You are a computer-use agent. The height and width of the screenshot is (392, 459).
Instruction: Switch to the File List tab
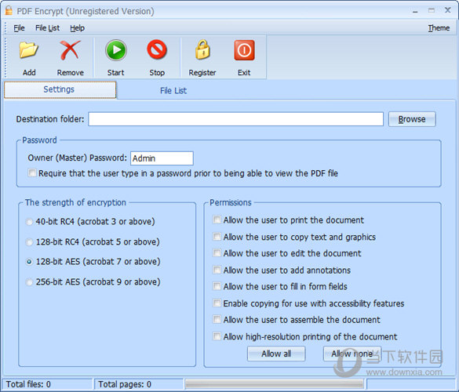173,91
